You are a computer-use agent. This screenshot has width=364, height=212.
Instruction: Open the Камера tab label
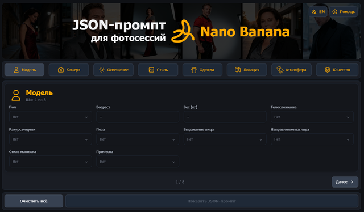click(x=73, y=70)
